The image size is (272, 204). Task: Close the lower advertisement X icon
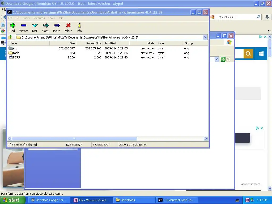[262, 128]
